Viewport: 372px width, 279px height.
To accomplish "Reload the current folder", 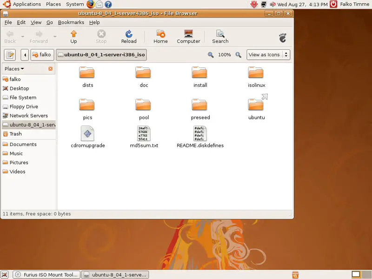I will point(129,37).
